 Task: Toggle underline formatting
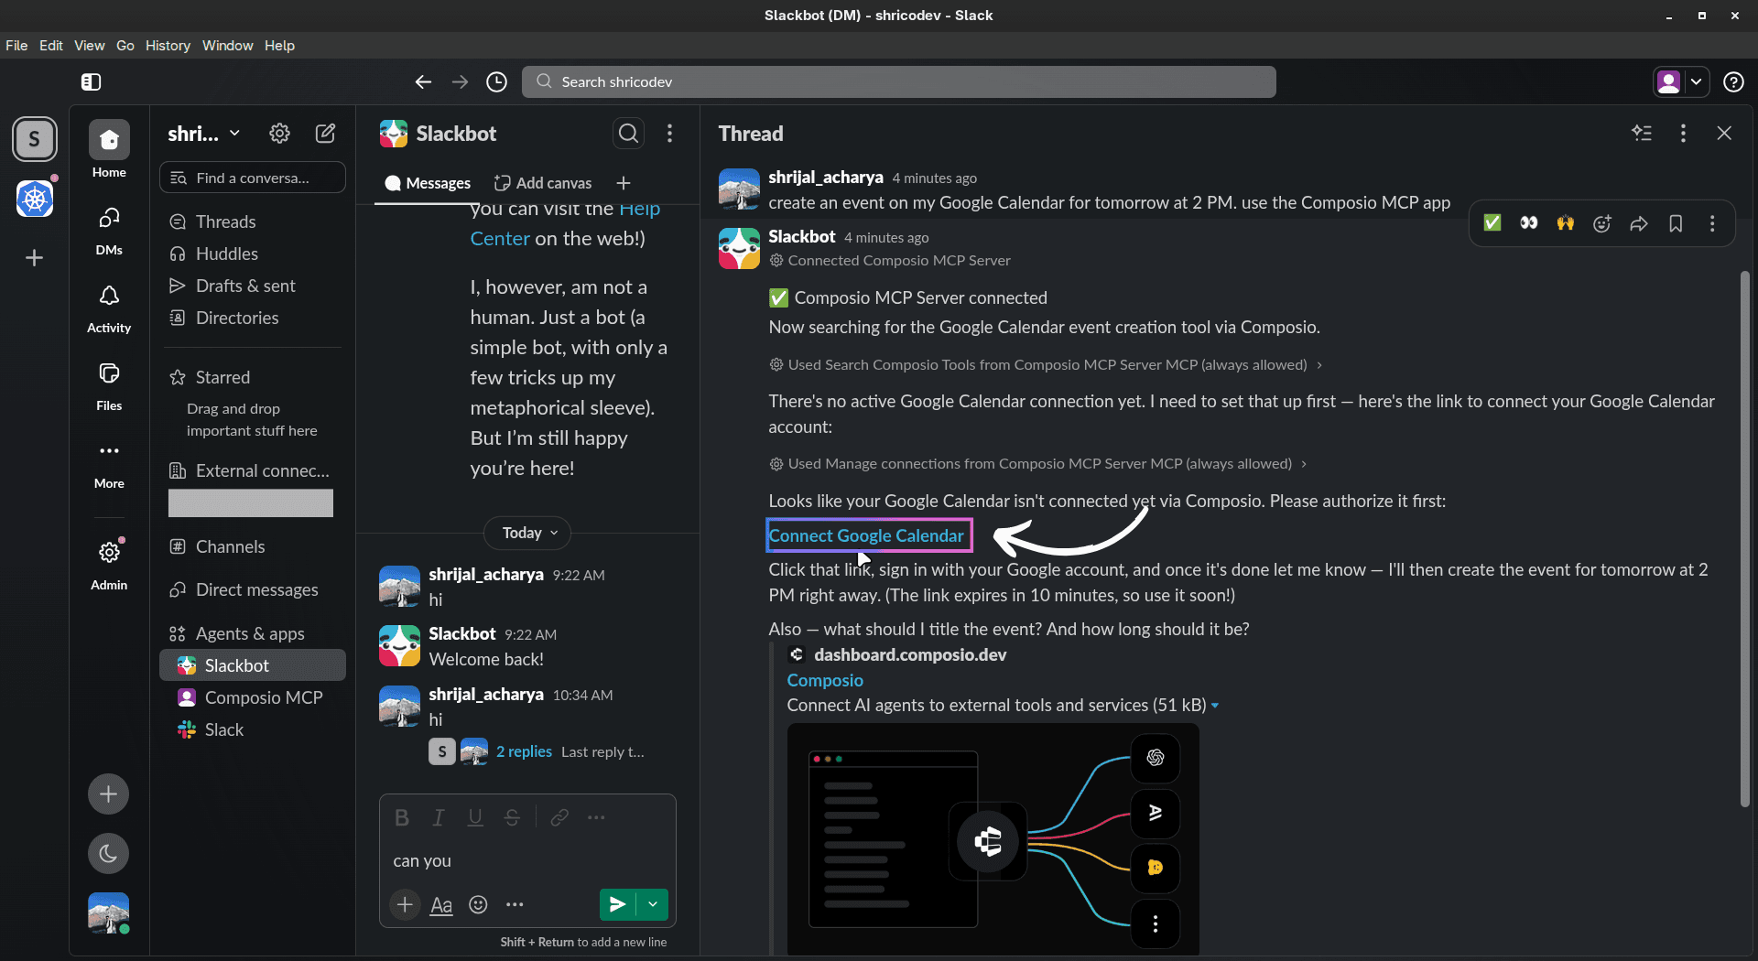(x=475, y=817)
